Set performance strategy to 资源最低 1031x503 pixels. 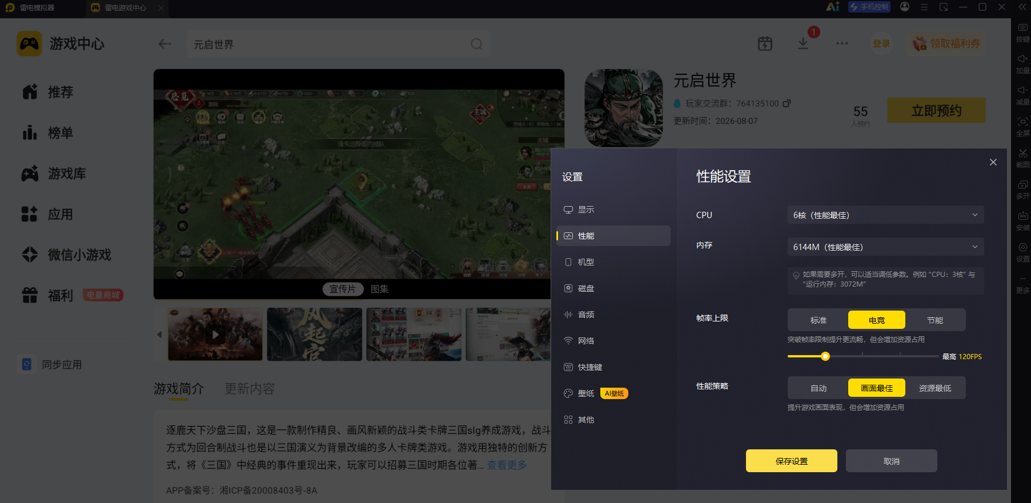point(935,388)
